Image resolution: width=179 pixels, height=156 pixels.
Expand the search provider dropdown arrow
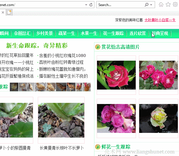151,5
